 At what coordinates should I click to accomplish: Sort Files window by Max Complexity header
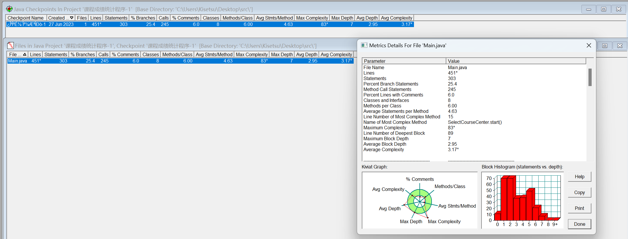(x=252, y=54)
